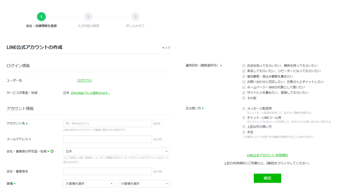Image resolution: width=358 pixels, height=190 pixels.
Task: Click the 業種 field label
Action: (x=10, y=184)
